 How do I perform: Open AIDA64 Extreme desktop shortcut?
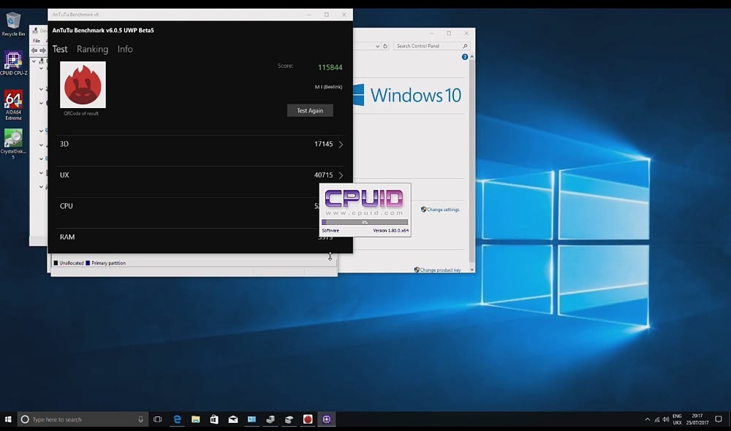[x=13, y=101]
